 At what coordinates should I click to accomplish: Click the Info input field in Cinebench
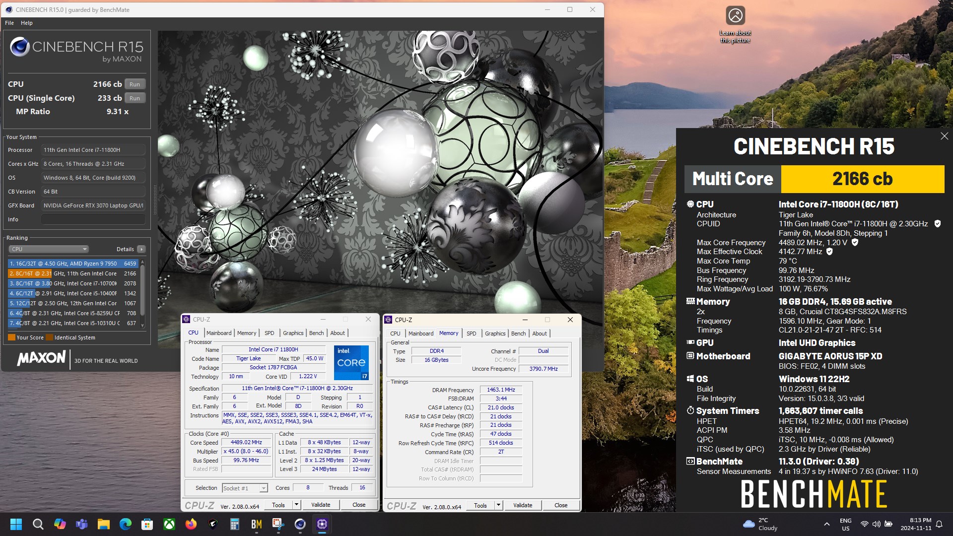93,219
